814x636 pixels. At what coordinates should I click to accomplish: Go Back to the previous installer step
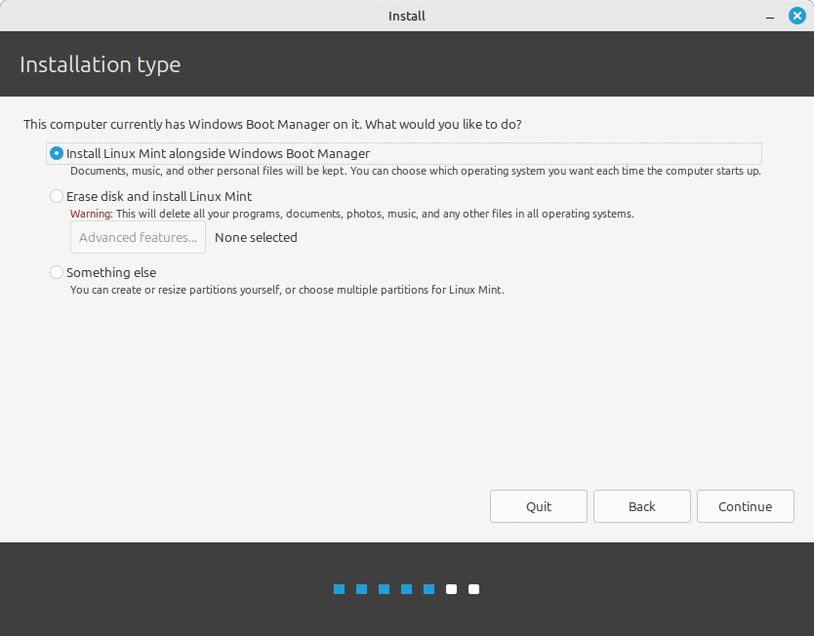[x=641, y=506]
